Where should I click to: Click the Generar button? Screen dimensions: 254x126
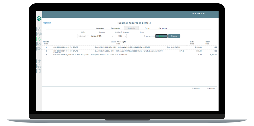[174, 36]
